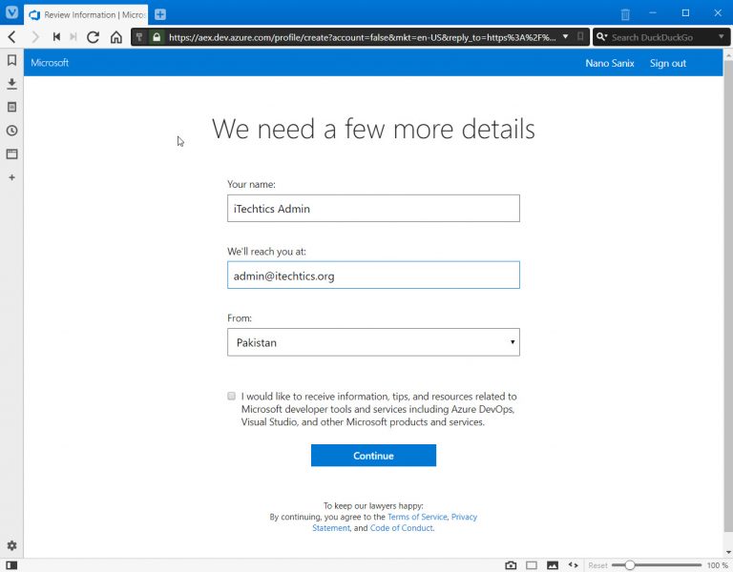Open the Code of Conduct link
The height and width of the screenshot is (572, 733).
[401, 528]
